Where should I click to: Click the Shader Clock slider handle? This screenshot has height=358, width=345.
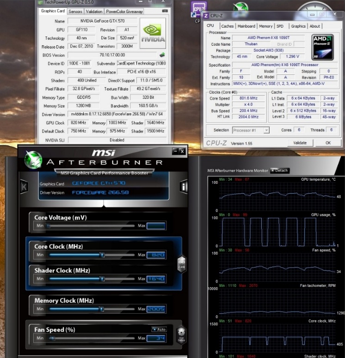(x=102, y=279)
